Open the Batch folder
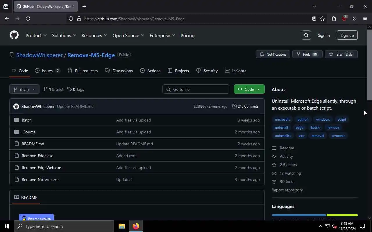 tap(27, 120)
